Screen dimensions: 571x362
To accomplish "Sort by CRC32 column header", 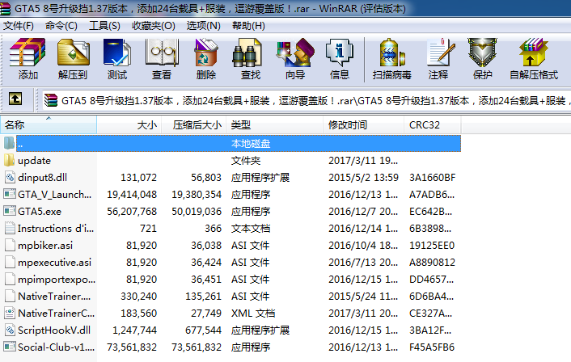I will tap(432, 124).
